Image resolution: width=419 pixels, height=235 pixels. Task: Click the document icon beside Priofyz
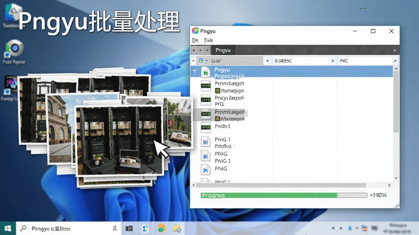205,142
